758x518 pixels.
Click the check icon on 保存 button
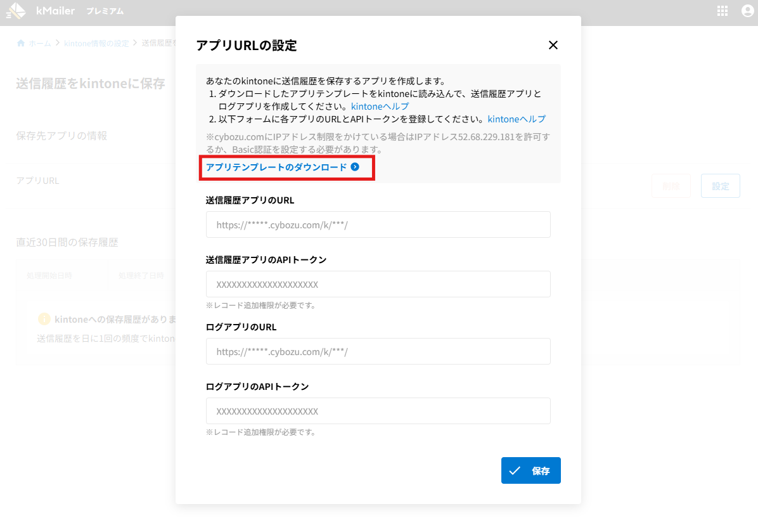(515, 470)
